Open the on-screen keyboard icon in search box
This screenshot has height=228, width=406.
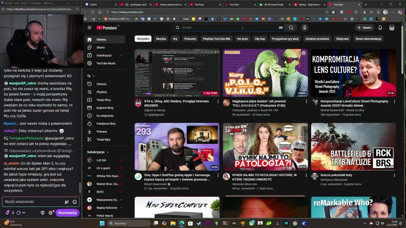click(281, 28)
